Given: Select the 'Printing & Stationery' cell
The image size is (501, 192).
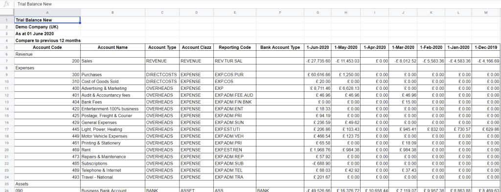Looking at the screenshot, I should click(x=113, y=143).
